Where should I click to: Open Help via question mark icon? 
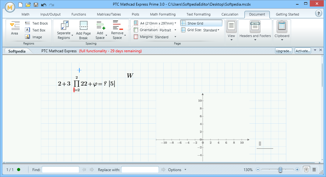(x=319, y=13)
